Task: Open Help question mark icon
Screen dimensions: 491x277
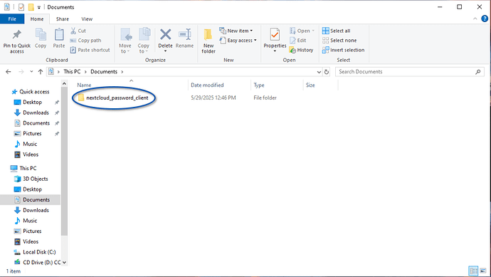Action: point(485,19)
